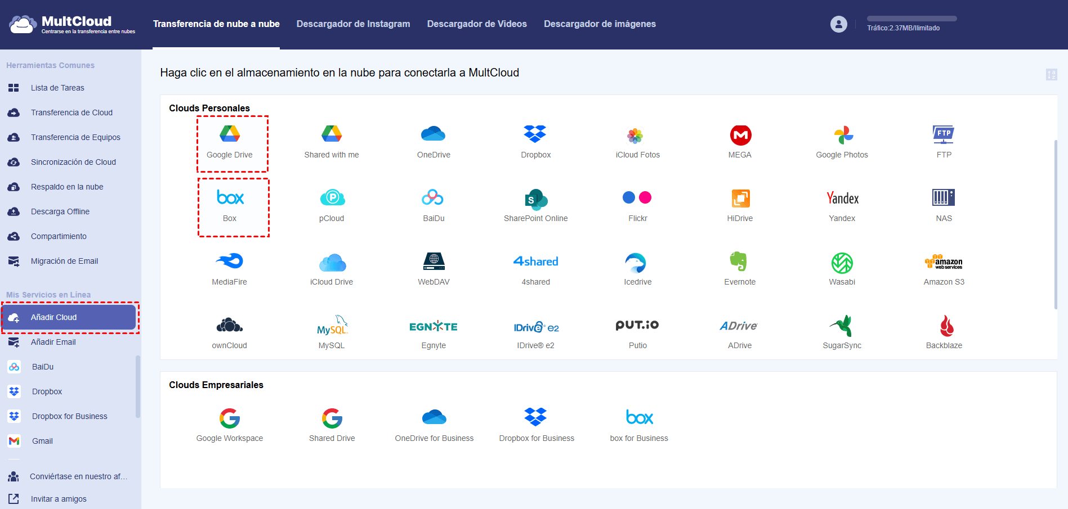The width and height of the screenshot is (1068, 509).
Task: Connect via WebDAV
Action: click(x=434, y=269)
